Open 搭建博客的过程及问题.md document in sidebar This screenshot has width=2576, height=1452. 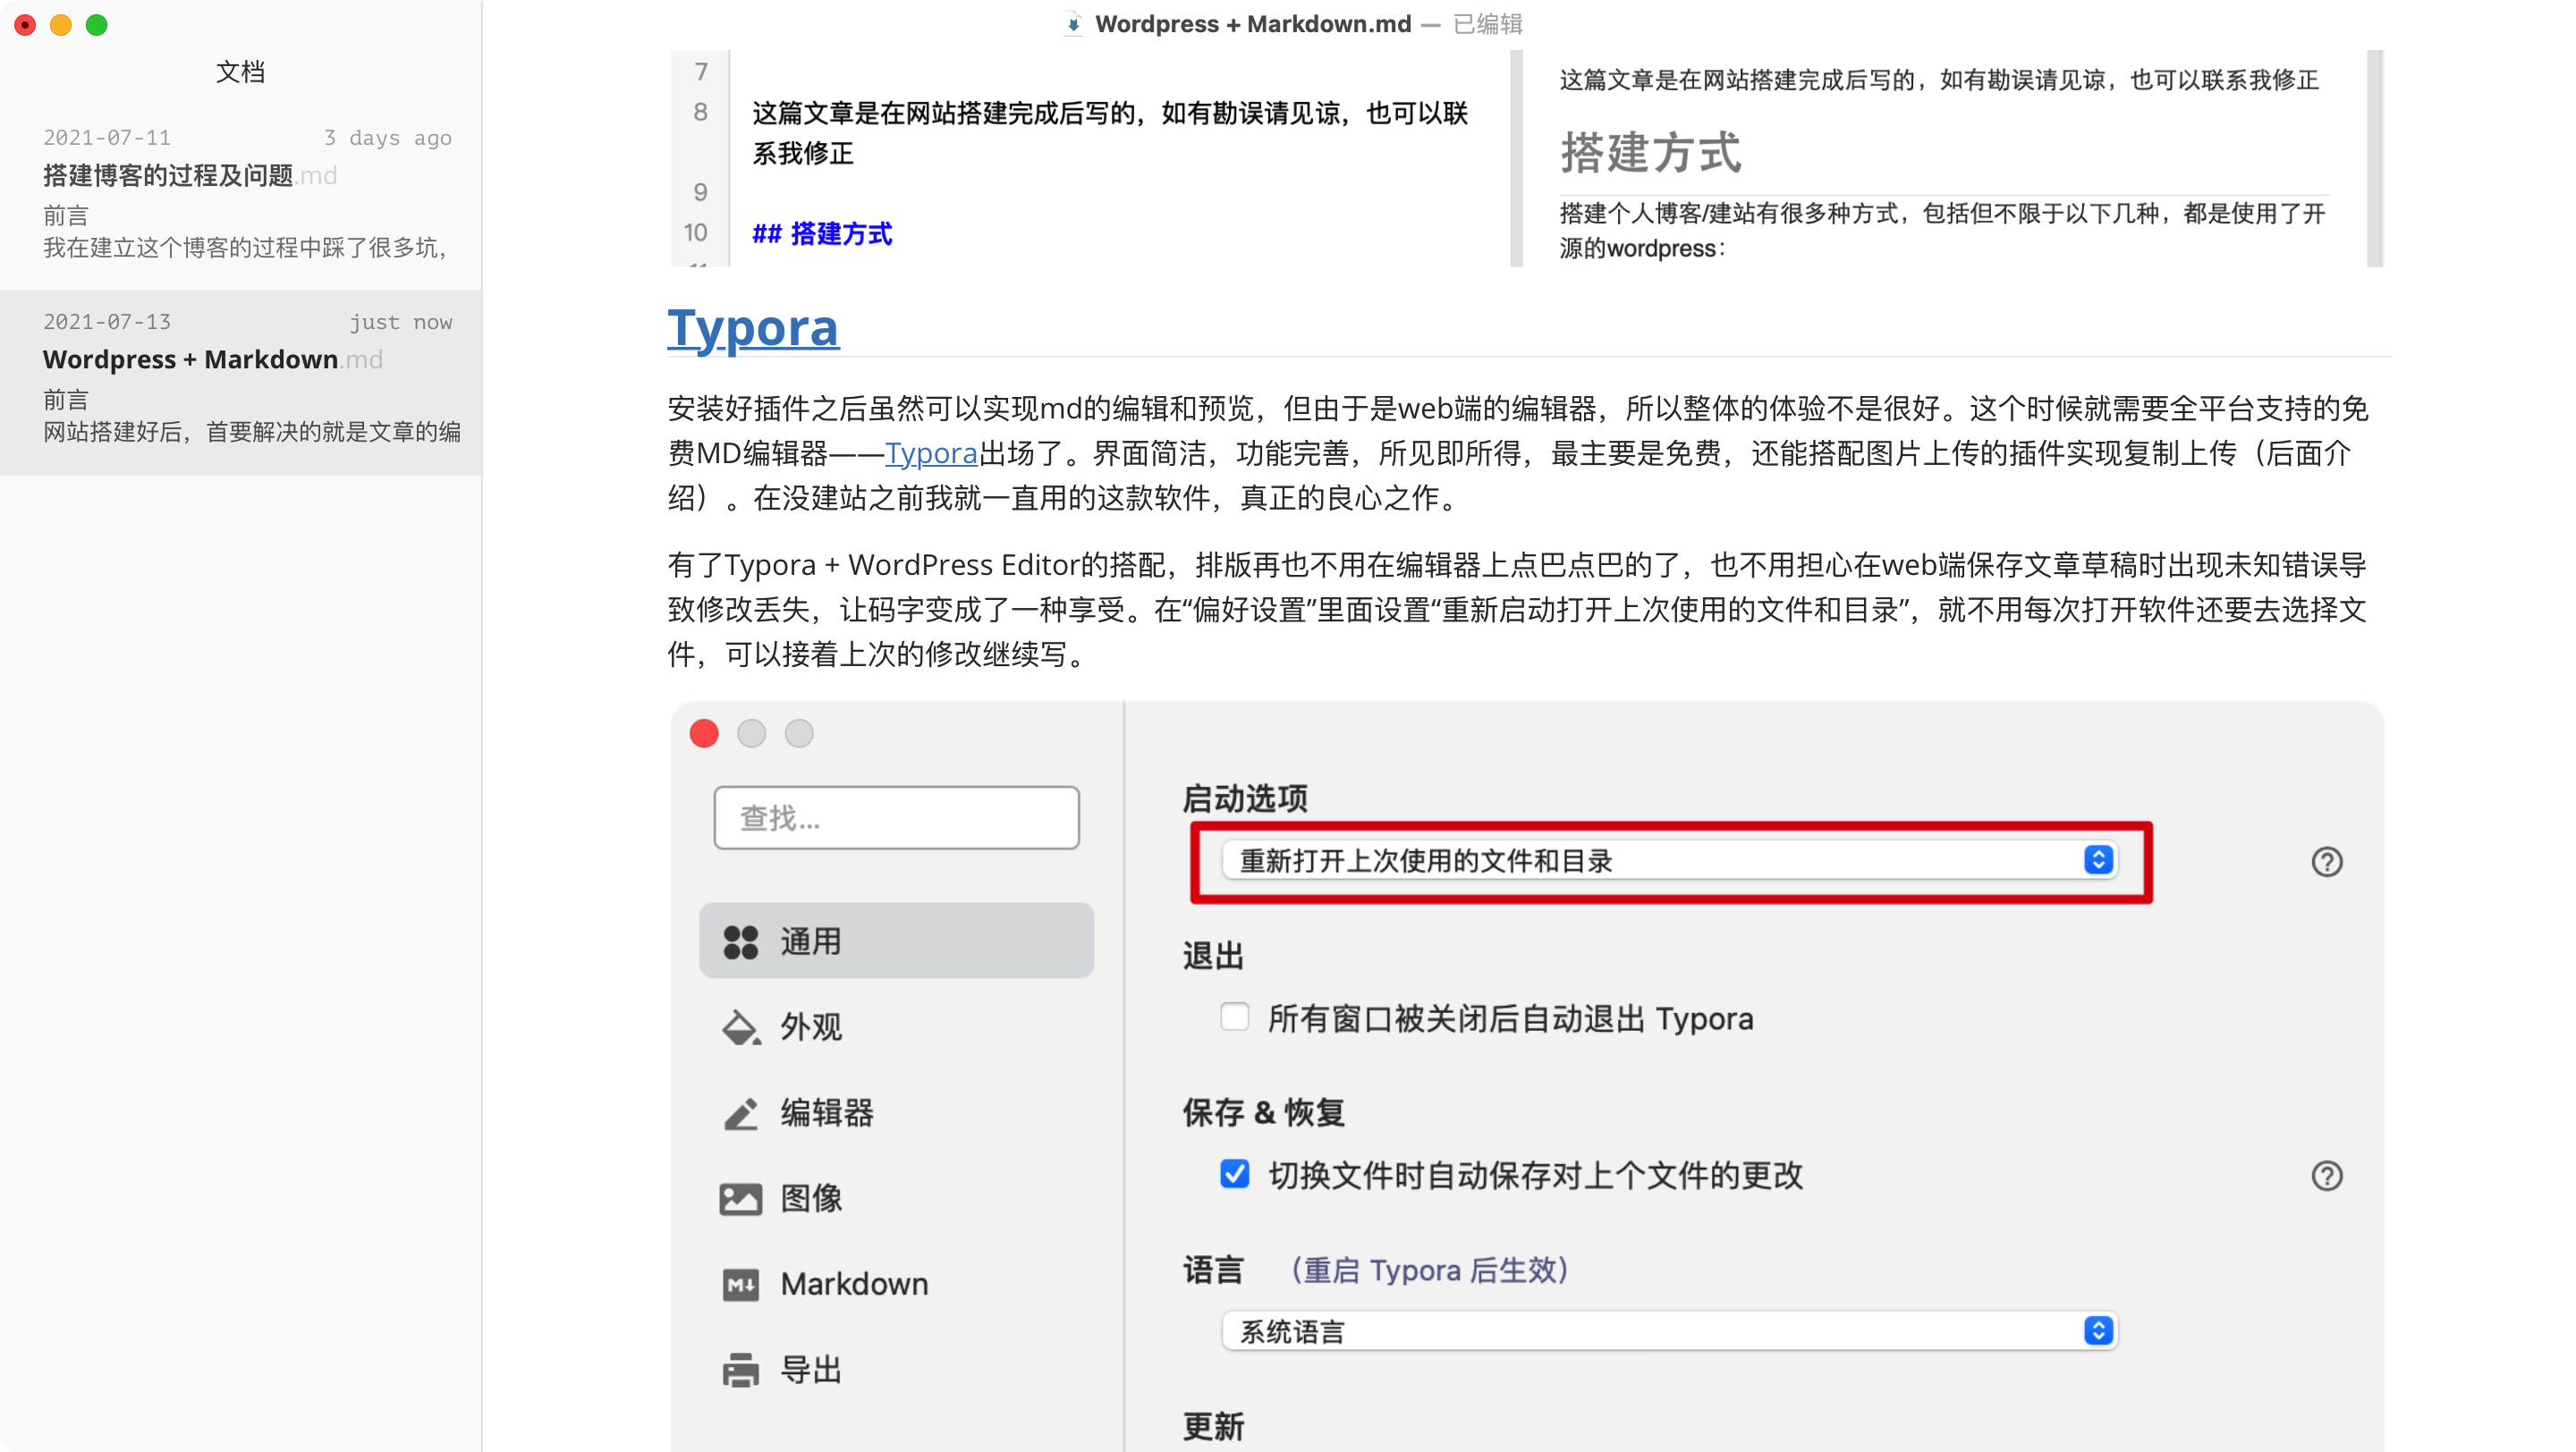190,176
